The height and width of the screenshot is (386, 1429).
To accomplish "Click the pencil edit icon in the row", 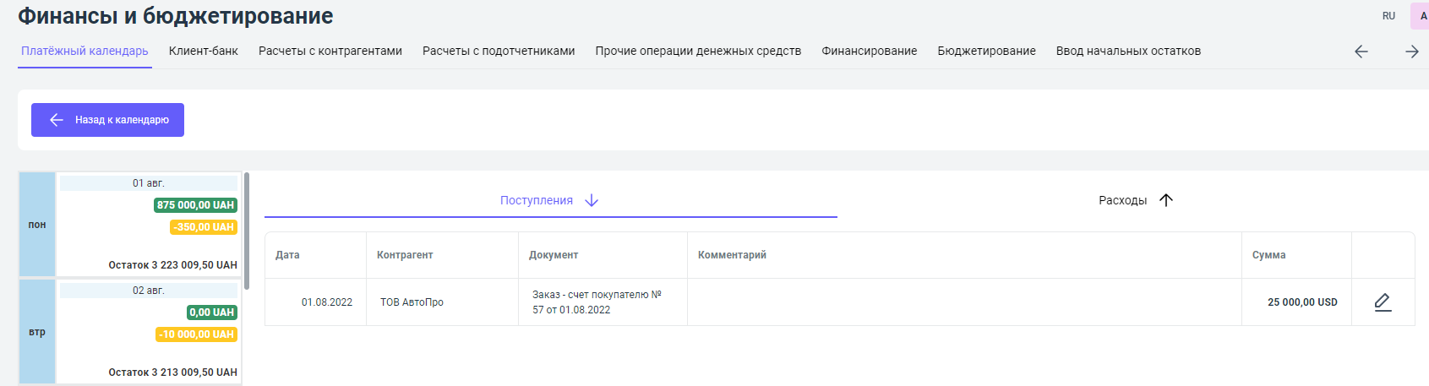I will pos(1383,302).
